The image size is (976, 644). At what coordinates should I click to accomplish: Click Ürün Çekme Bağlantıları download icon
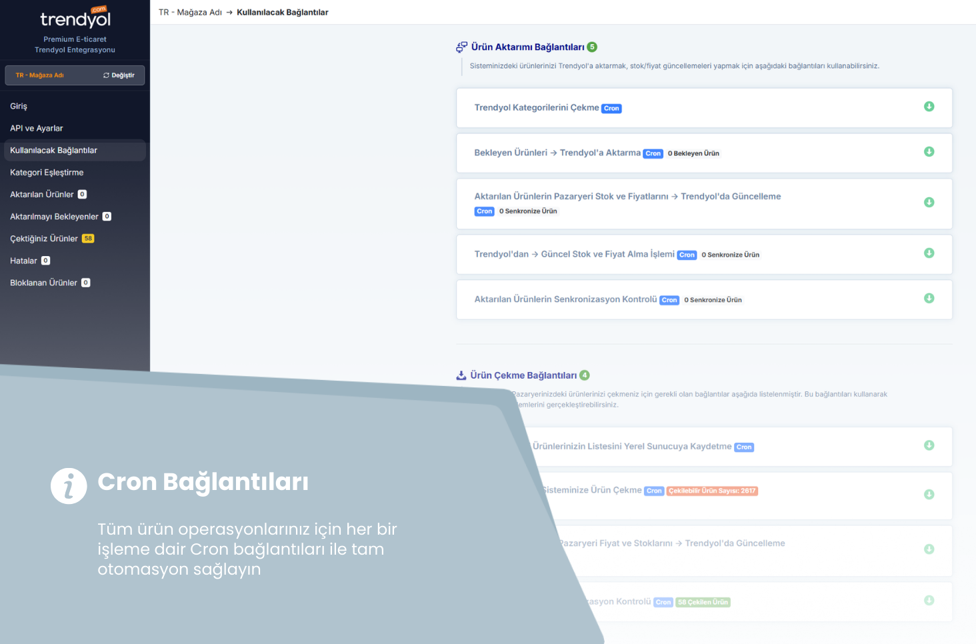click(461, 375)
